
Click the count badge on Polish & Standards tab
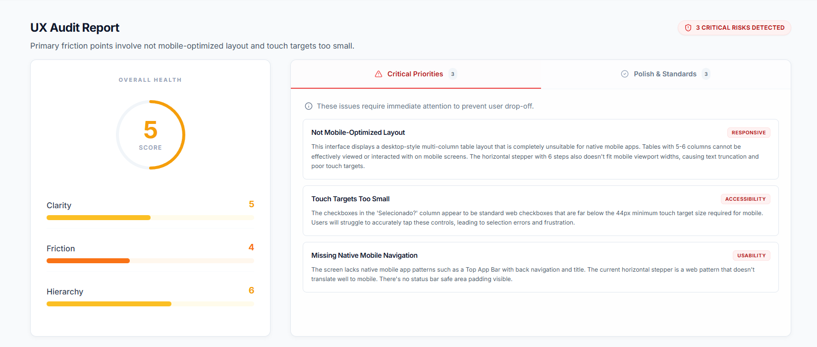click(x=706, y=74)
